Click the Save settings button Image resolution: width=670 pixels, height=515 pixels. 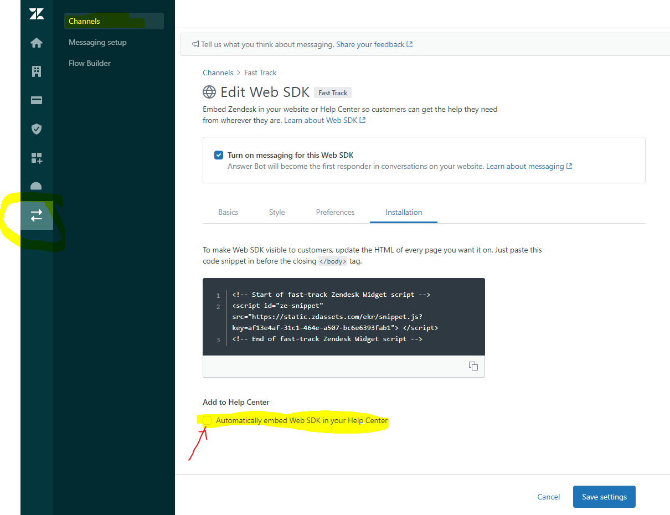[x=604, y=497]
